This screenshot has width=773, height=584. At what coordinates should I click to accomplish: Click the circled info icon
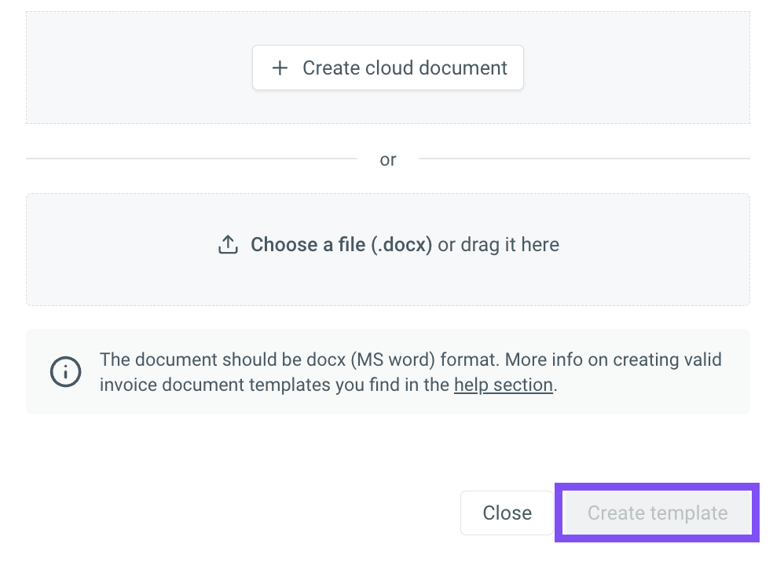65,372
